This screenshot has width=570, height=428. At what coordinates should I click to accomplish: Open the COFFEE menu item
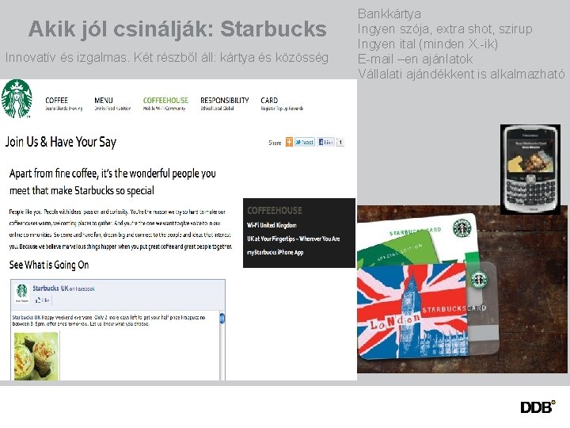[x=56, y=101]
